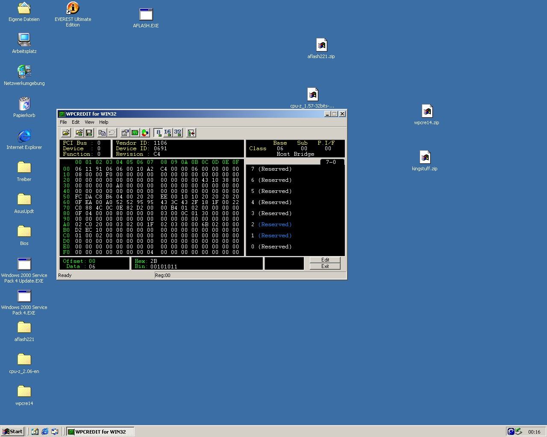Click the properties notepad toolbar icon
The height and width of the screenshot is (437, 547).
click(x=125, y=133)
